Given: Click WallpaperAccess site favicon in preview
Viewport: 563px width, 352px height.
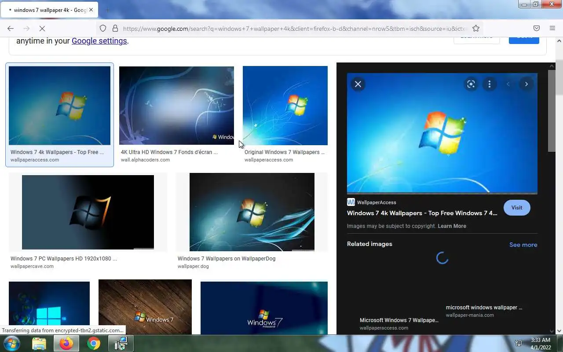Looking at the screenshot, I should [x=351, y=202].
